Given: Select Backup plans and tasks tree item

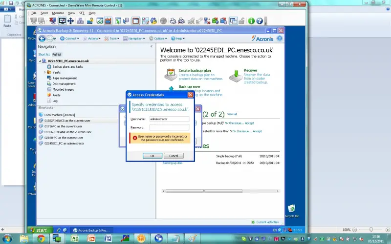Looking at the screenshot, I should (x=67, y=67).
